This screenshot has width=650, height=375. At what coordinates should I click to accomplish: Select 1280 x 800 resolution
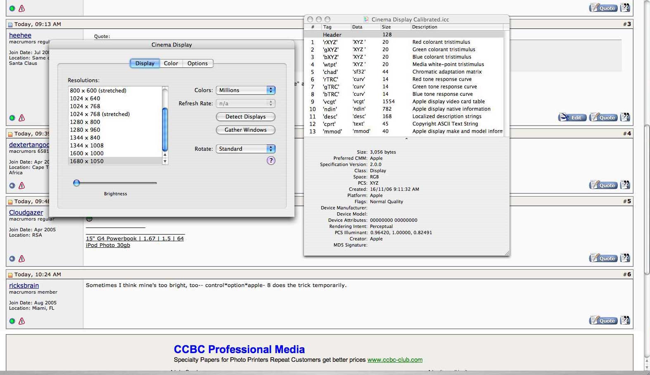point(115,122)
